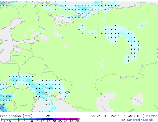This screenshot has width=158, height=122.
Task: Pick the 40–45 mm magenta swatch
Action: (68, 119)
